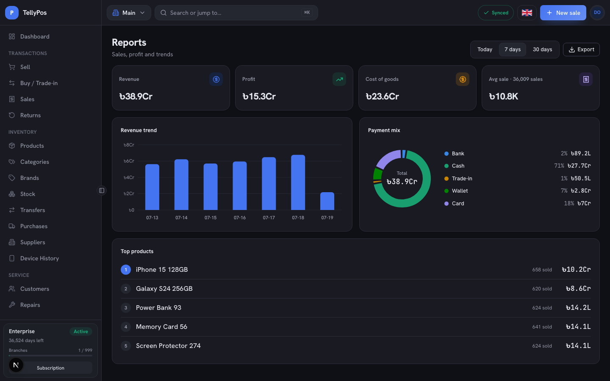Open the Subscription button

click(50, 368)
